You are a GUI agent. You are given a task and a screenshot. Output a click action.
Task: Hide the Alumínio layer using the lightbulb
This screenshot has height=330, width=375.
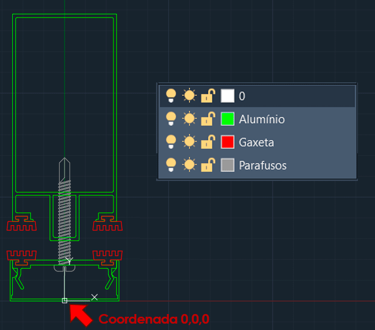(x=171, y=119)
